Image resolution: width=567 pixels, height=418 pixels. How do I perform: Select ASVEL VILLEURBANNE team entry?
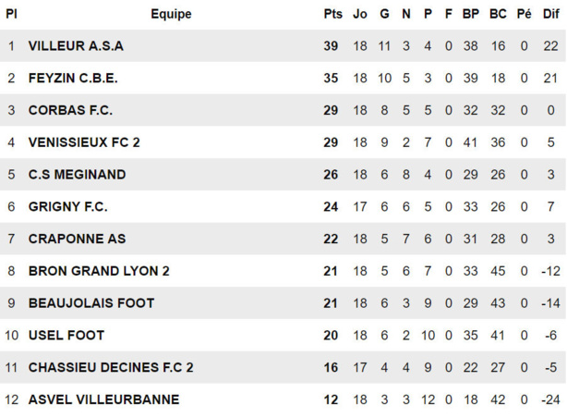pyautogui.click(x=103, y=400)
